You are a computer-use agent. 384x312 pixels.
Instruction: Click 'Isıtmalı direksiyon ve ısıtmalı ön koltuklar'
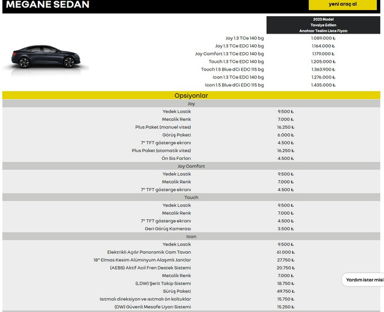pos(145,299)
